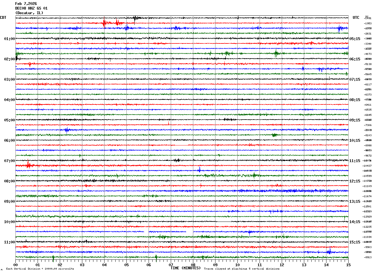
Task: Select the 15:15 UTC time label
Action: [x=355, y=242]
